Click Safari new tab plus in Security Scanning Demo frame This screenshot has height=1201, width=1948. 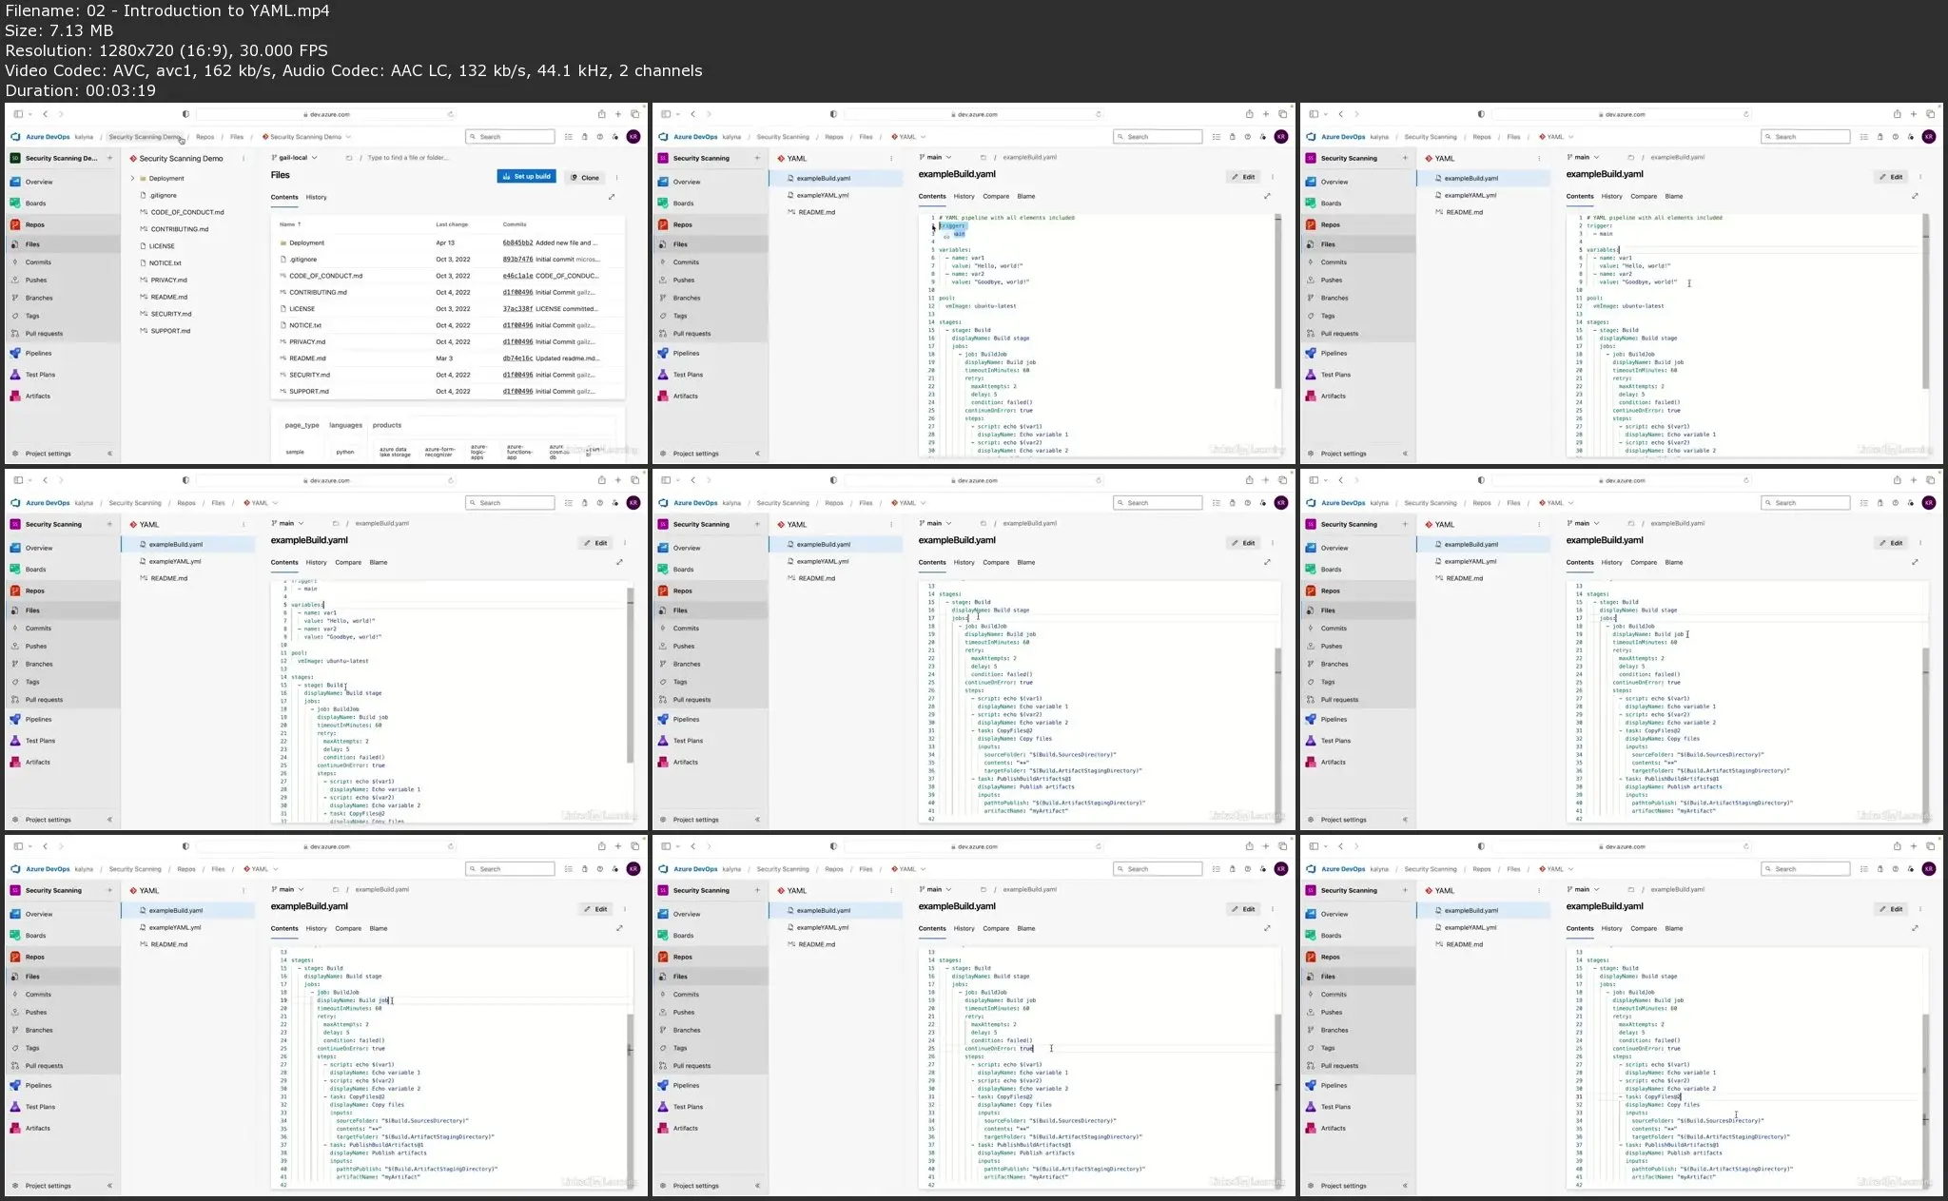click(x=618, y=114)
